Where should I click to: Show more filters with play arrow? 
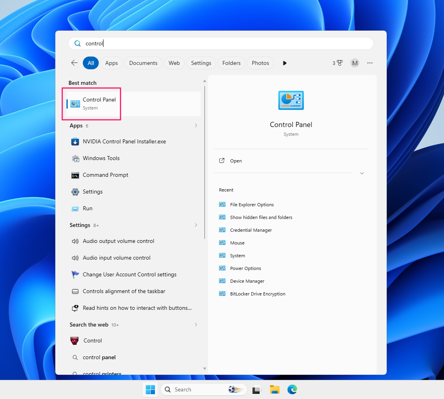click(285, 63)
